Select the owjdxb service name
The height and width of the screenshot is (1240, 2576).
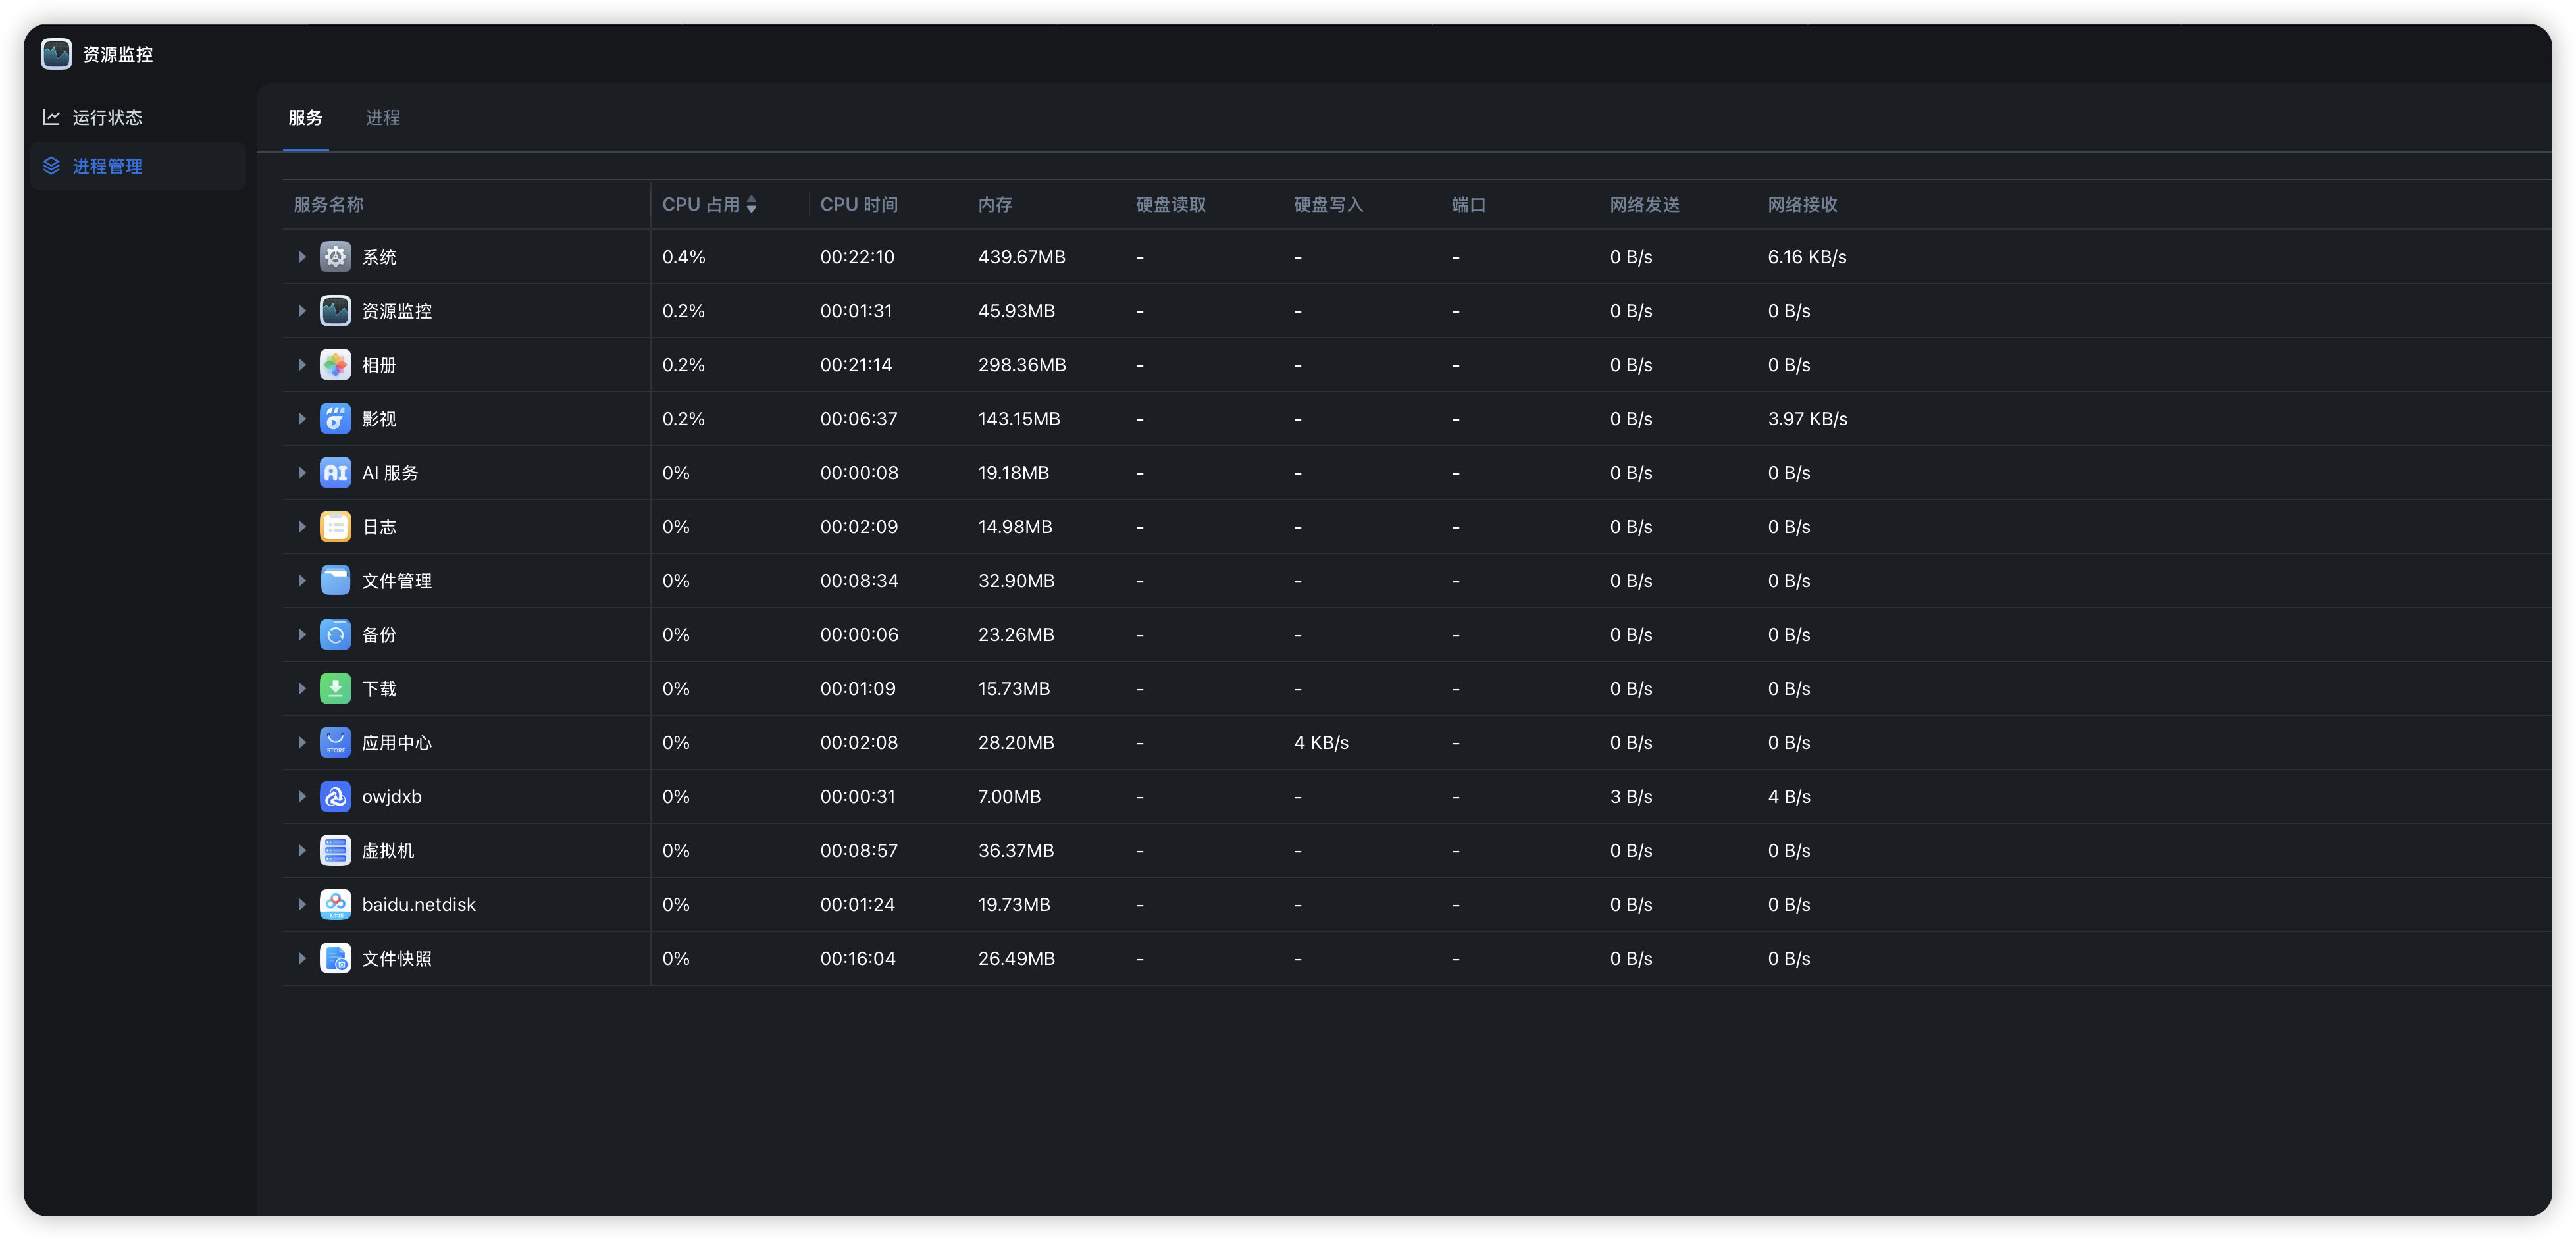pyautogui.click(x=392, y=797)
